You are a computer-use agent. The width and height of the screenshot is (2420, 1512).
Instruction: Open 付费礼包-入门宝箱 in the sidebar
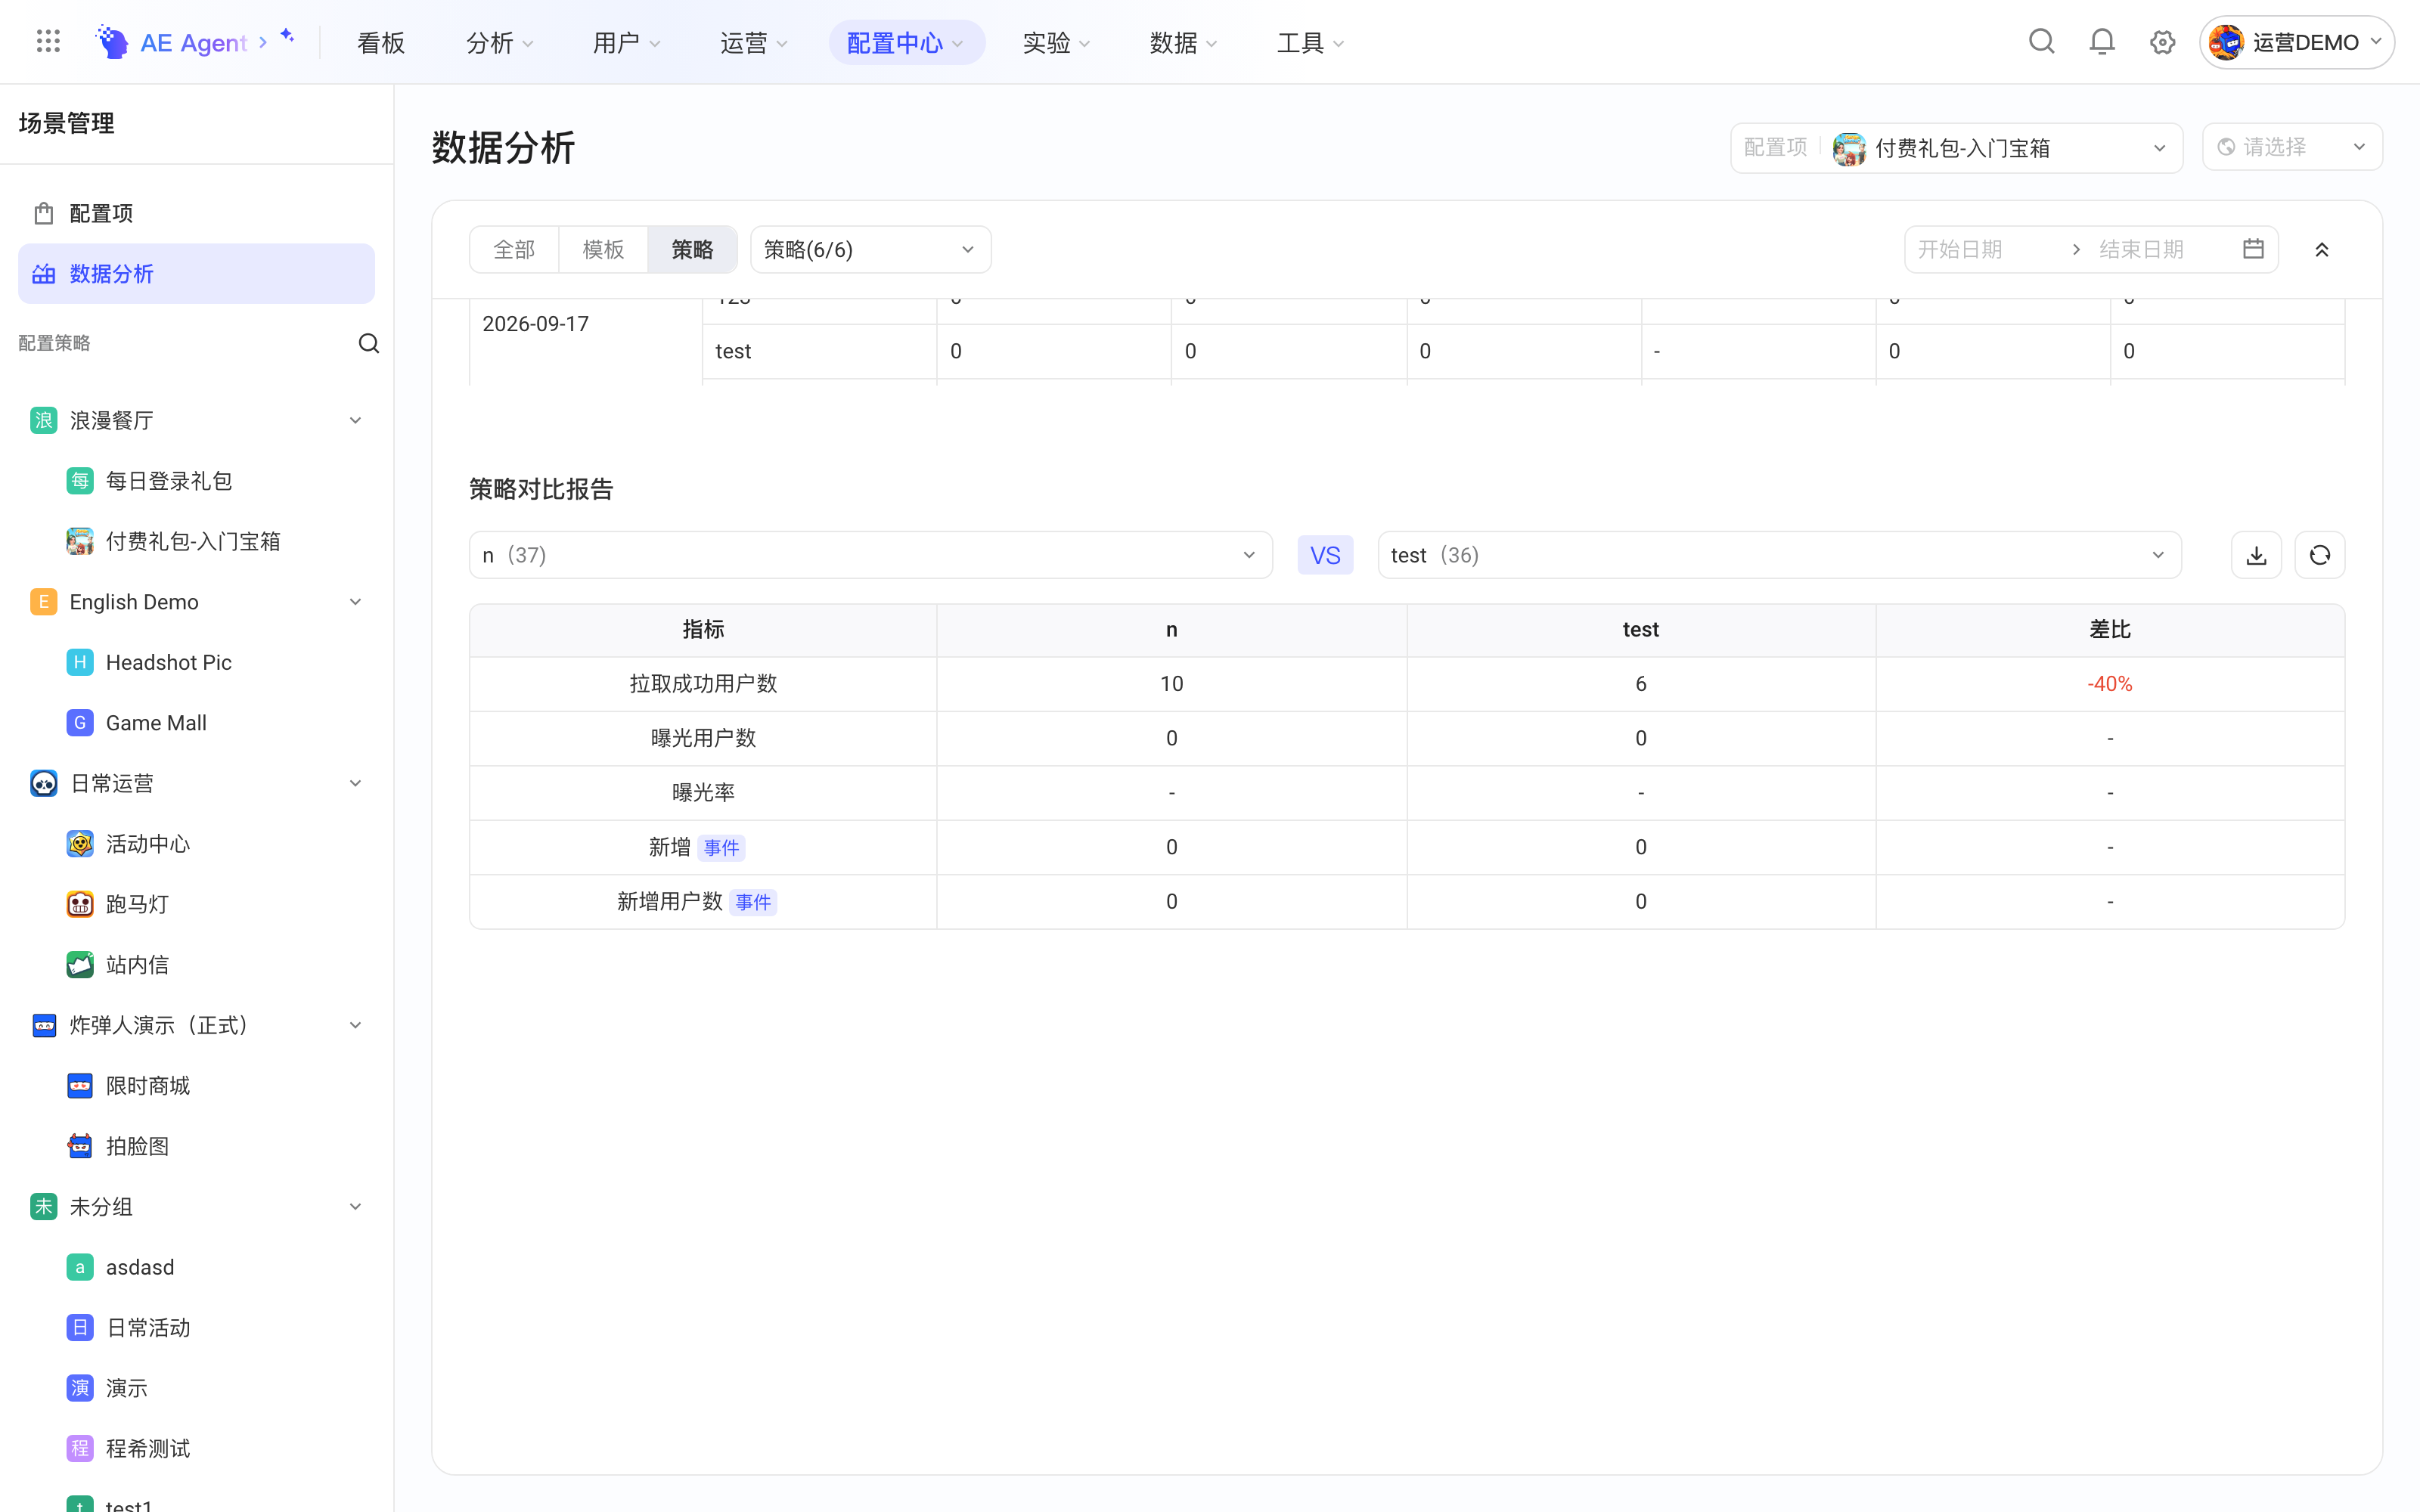pyautogui.click(x=196, y=541)
